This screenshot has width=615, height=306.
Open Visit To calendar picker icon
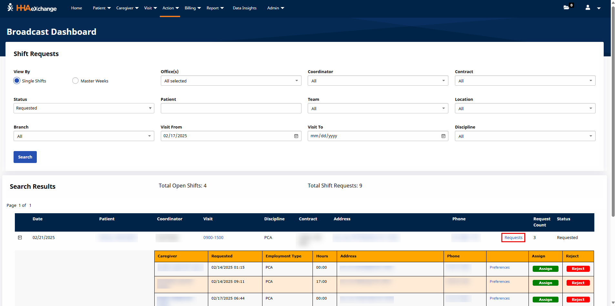(x=443, y=136)
